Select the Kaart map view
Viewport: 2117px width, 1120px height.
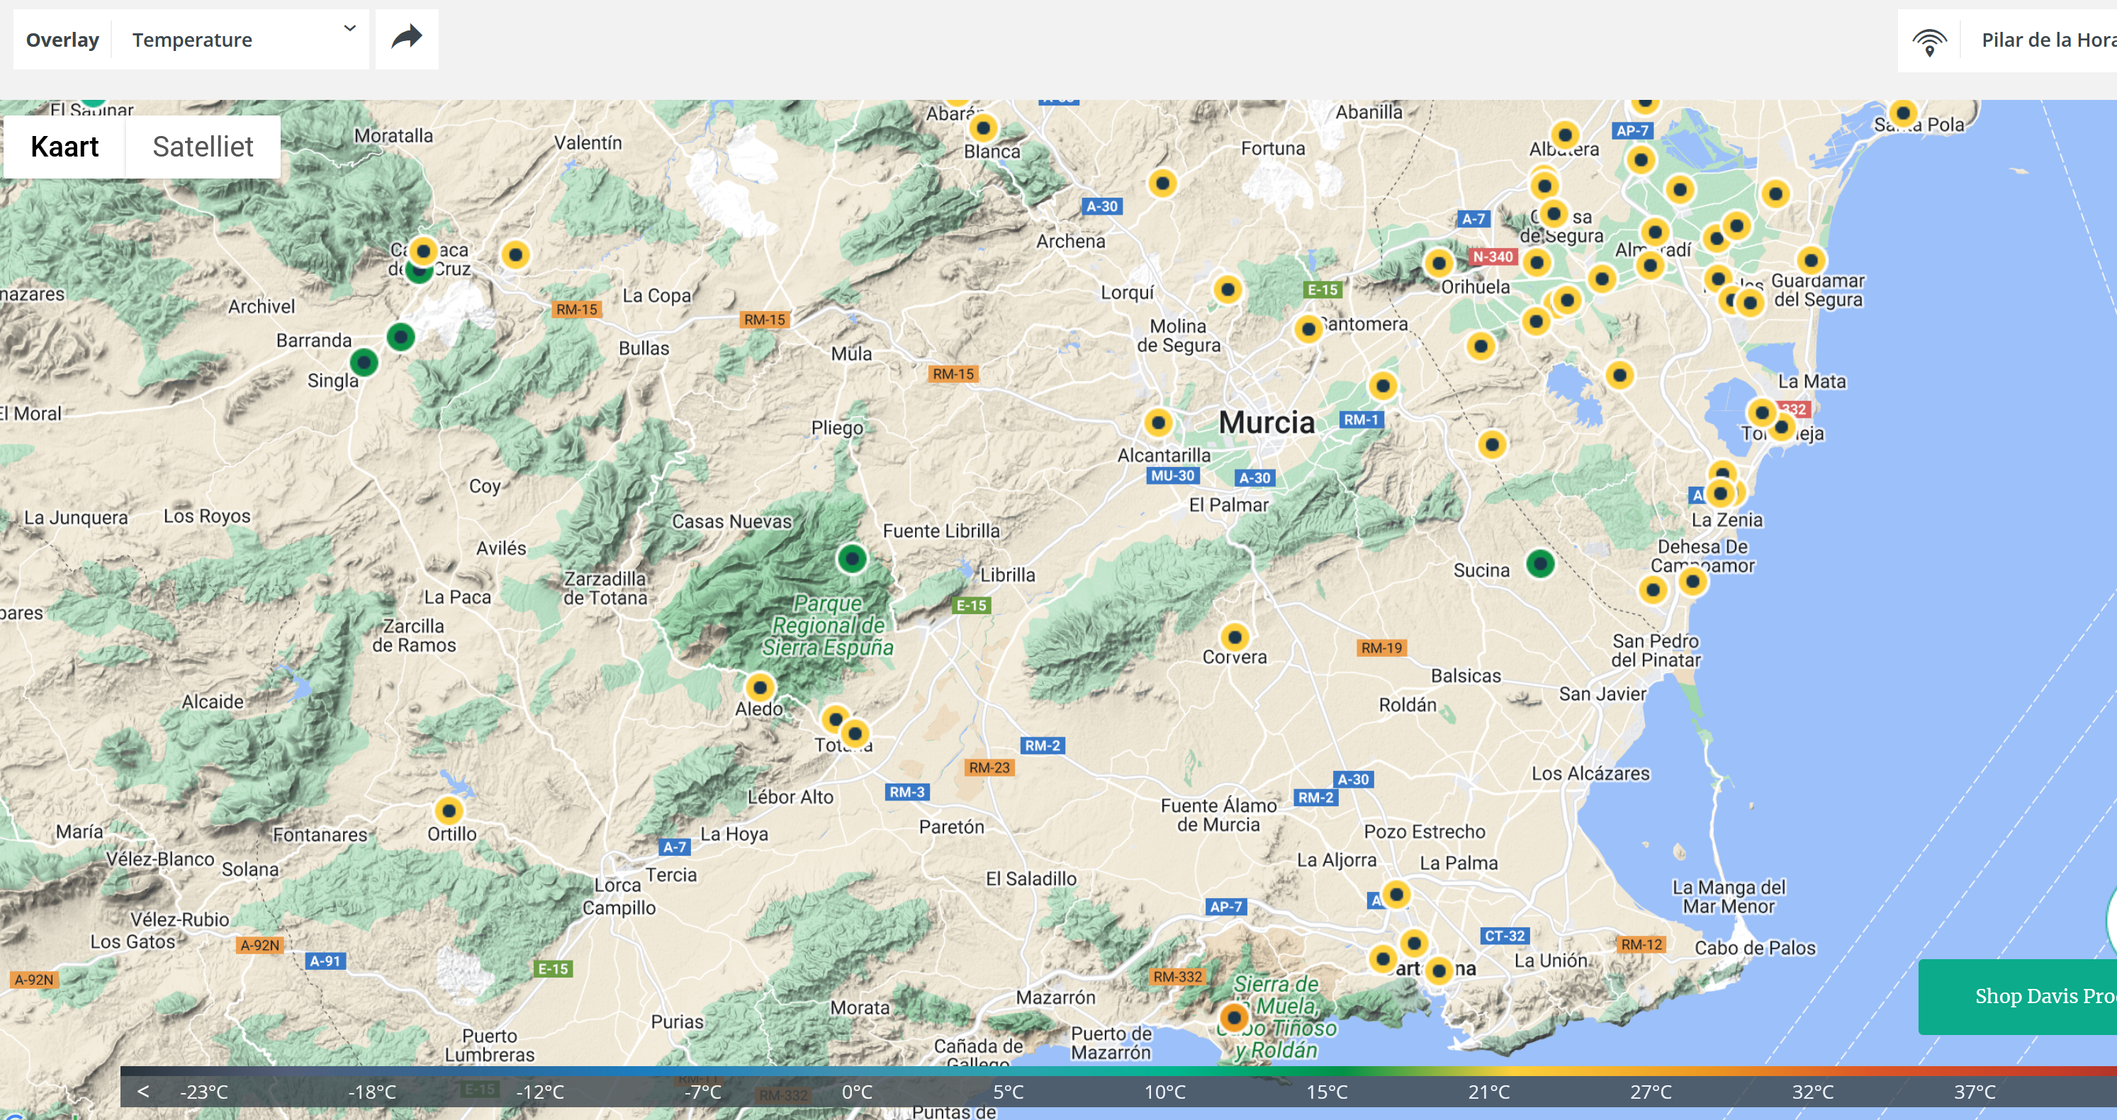64,146
